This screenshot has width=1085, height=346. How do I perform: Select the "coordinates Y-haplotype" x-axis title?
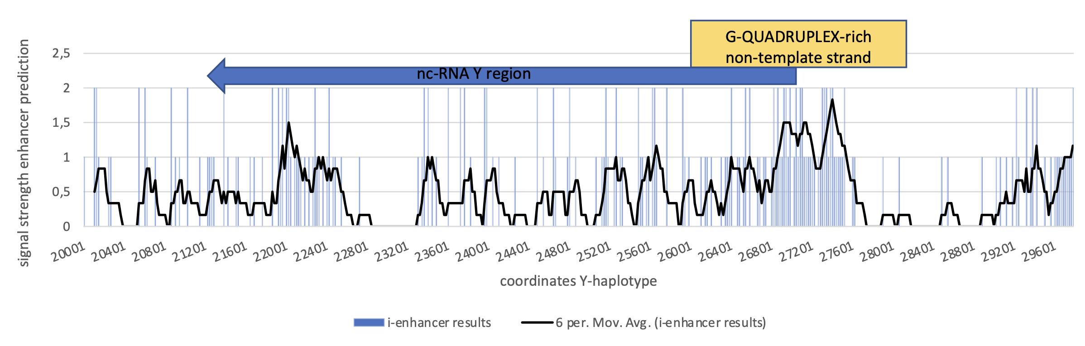point(578,281)
